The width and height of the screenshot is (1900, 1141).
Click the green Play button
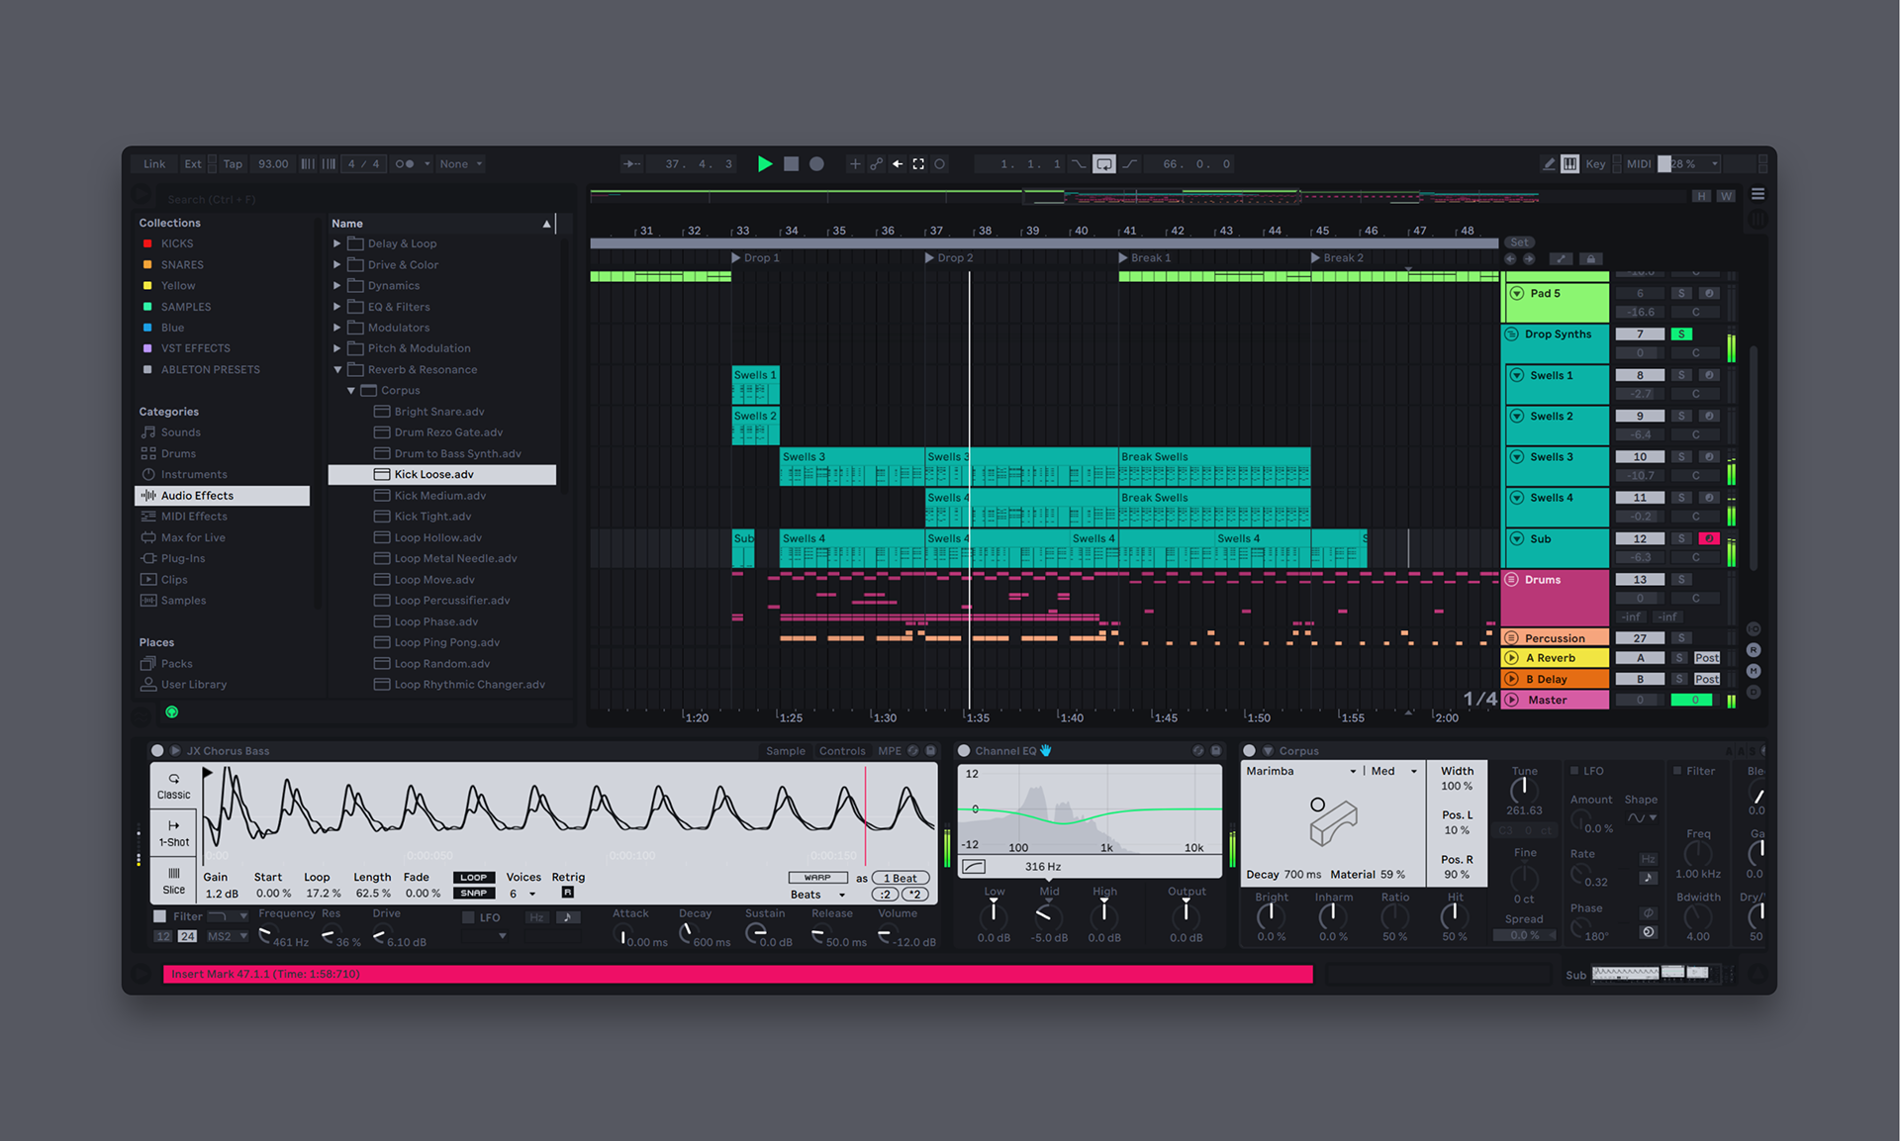click(764, 164)
